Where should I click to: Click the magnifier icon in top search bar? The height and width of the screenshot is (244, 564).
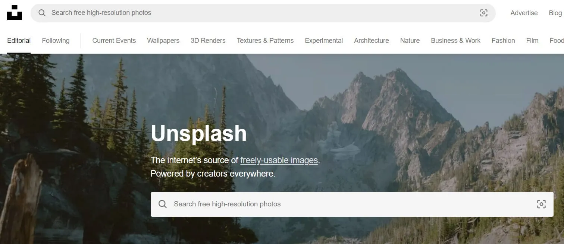click(x=42, y=13)
